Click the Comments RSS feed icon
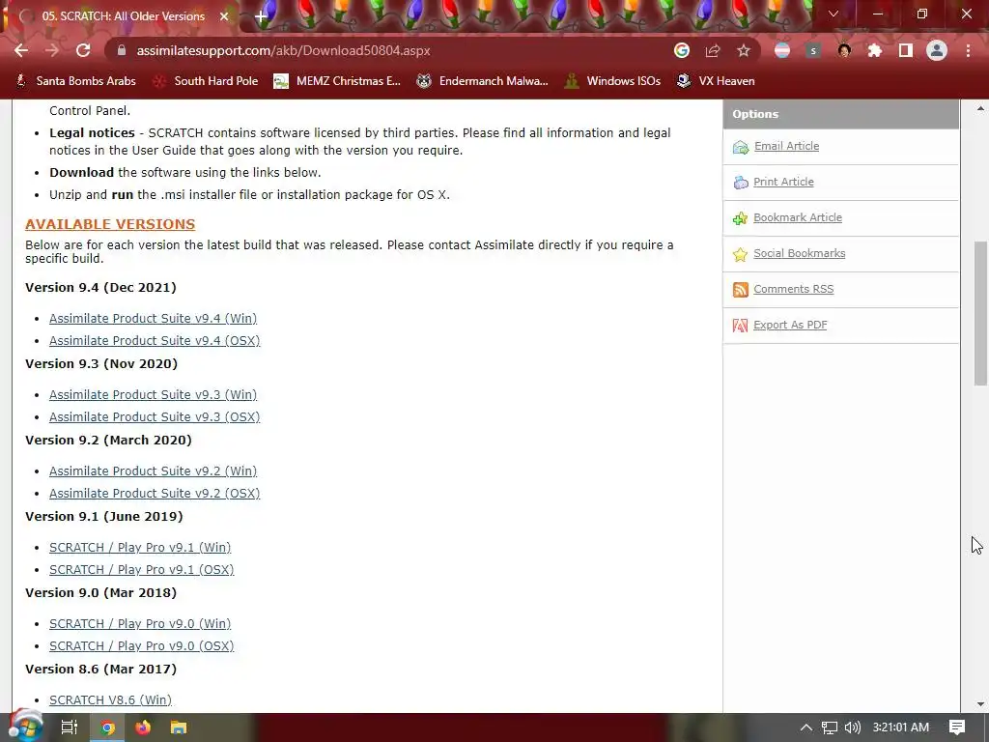989x742 pixels. point(741,290)
